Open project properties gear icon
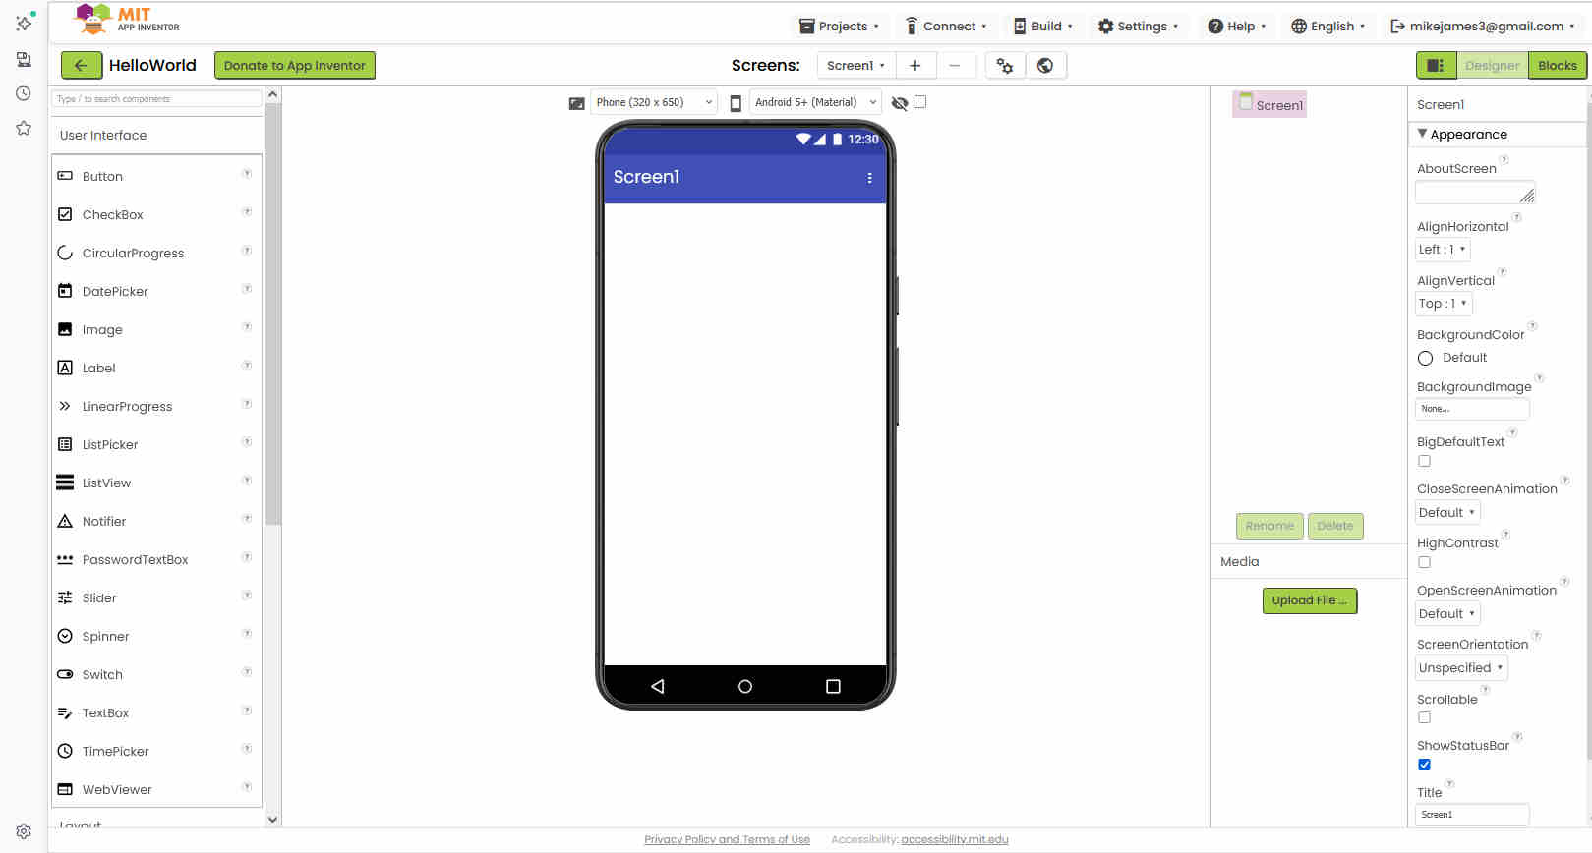This screenshot has height=853, width=1592. [x=1005, y=66]
